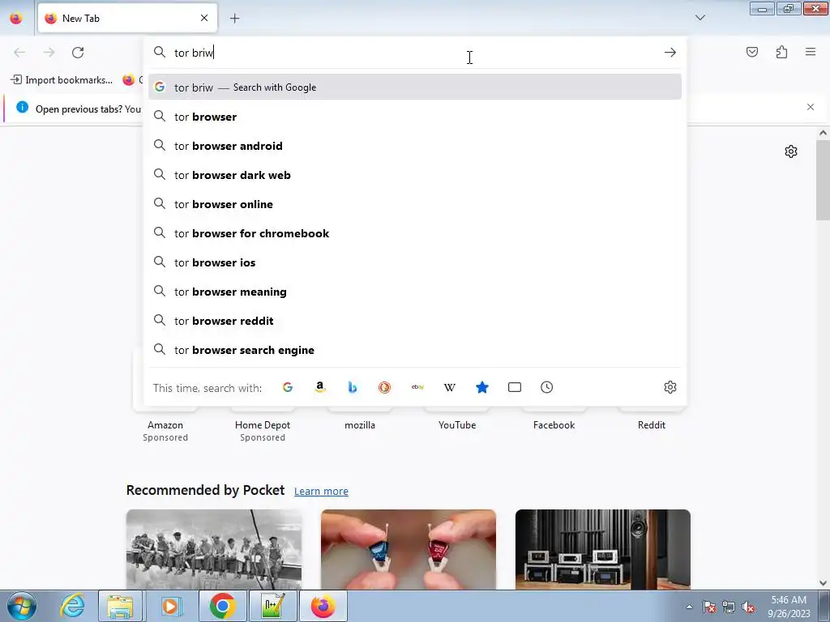Choose 'tor browser search engine' suggestion

415,350
